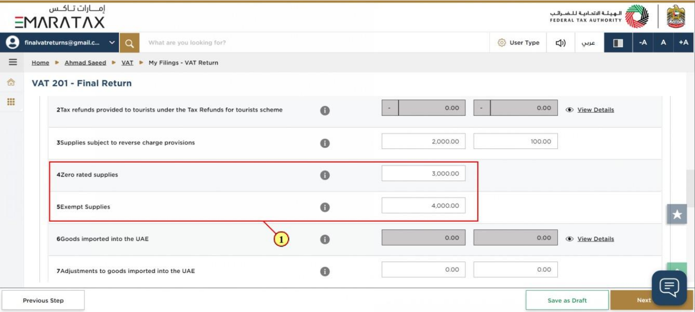Image resolution: width=695 pixels, height=312 pixels.
Task: Click the Federal Tax Authority logo
Action: (x=599, y=17)
